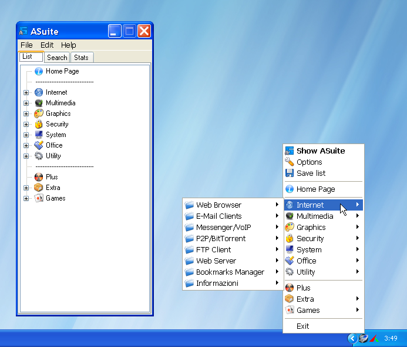Image resolution: width=407 pixels, height=347 pixels.
Task: Click the Extra box icon in tree list
Action: [39, 188]
